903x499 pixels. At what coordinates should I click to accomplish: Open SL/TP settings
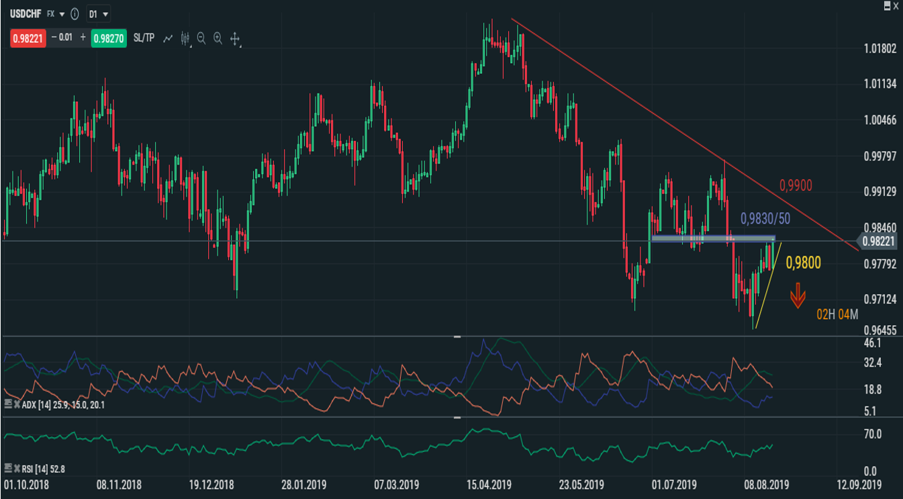(x=144, y=38)
